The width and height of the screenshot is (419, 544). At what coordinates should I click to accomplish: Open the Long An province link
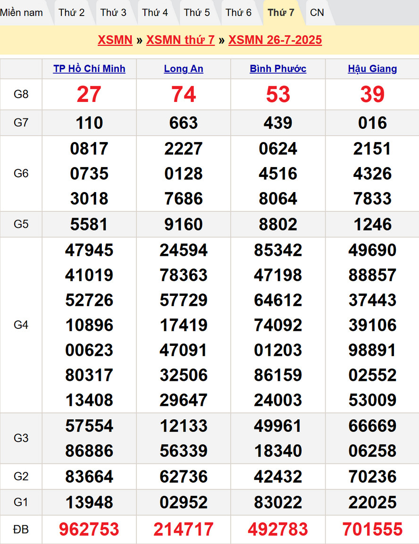pyautogui.click(x=184, y=69)
